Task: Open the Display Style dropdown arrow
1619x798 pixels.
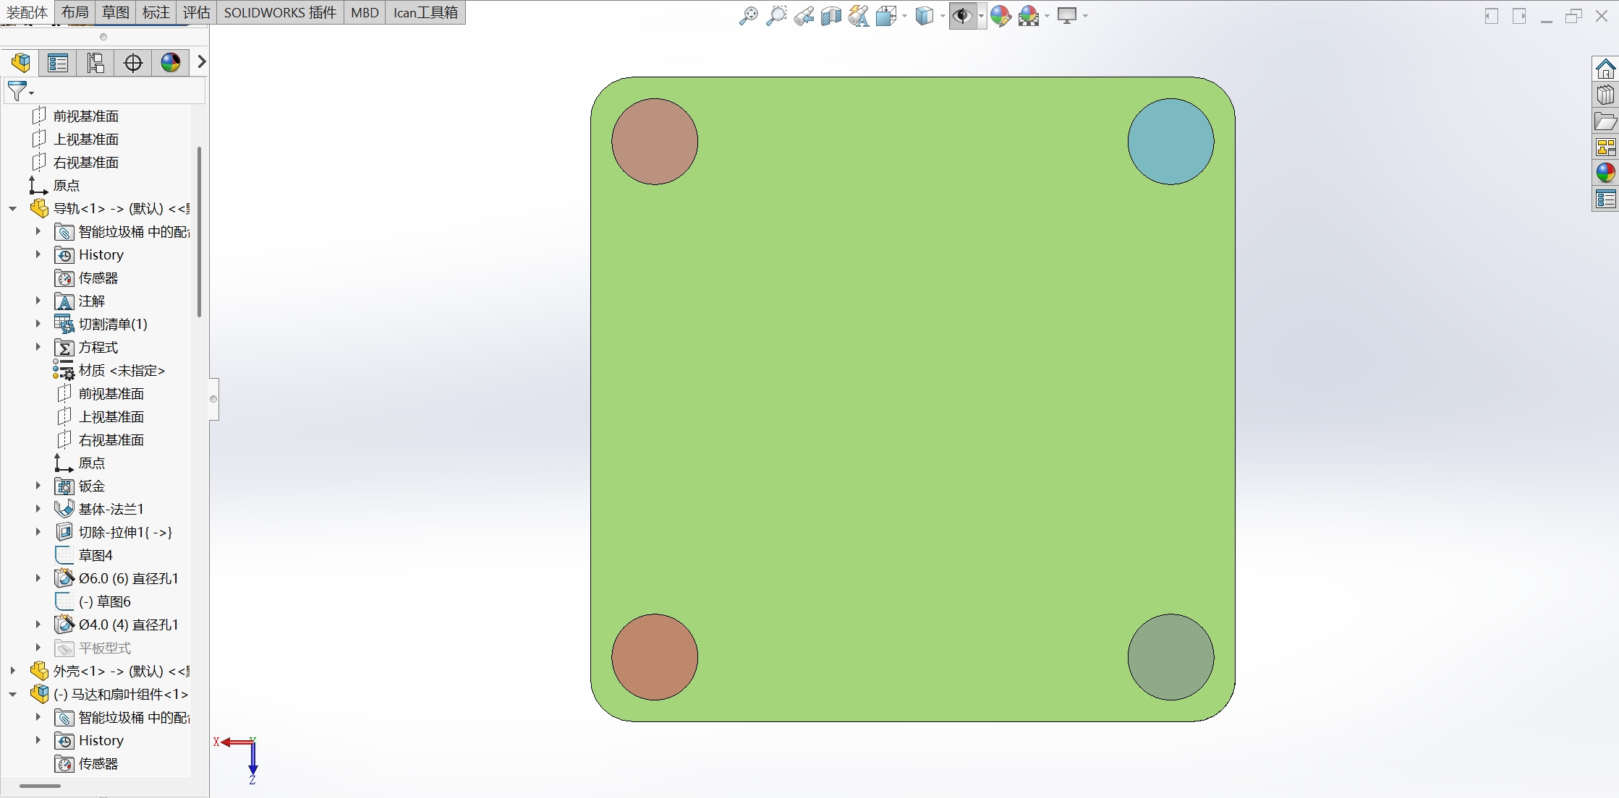Action: (x=943, y=16)
